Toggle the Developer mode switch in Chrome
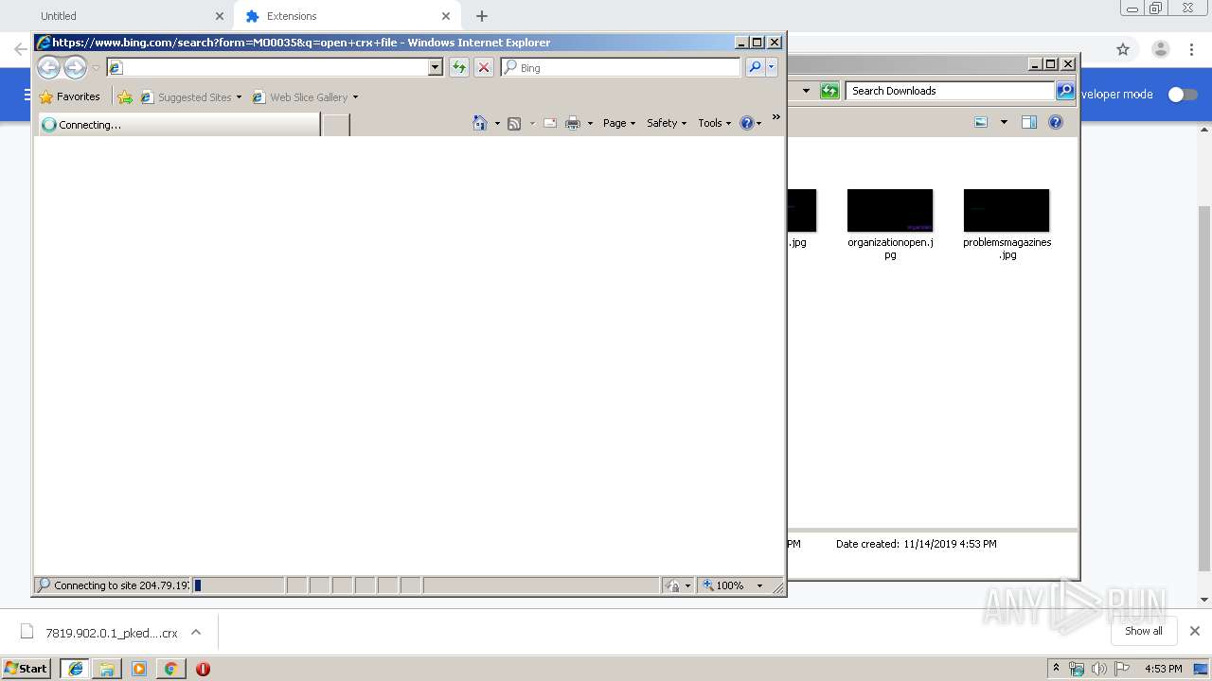 click(1183, 94)
